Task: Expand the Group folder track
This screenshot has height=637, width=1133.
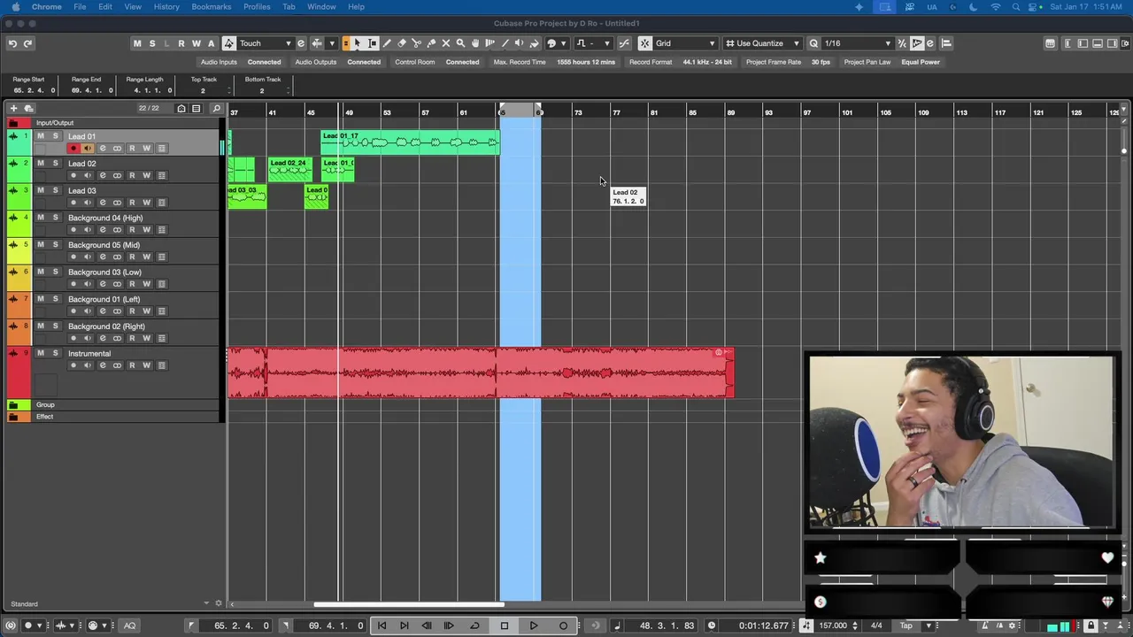Action: point(13,404)
